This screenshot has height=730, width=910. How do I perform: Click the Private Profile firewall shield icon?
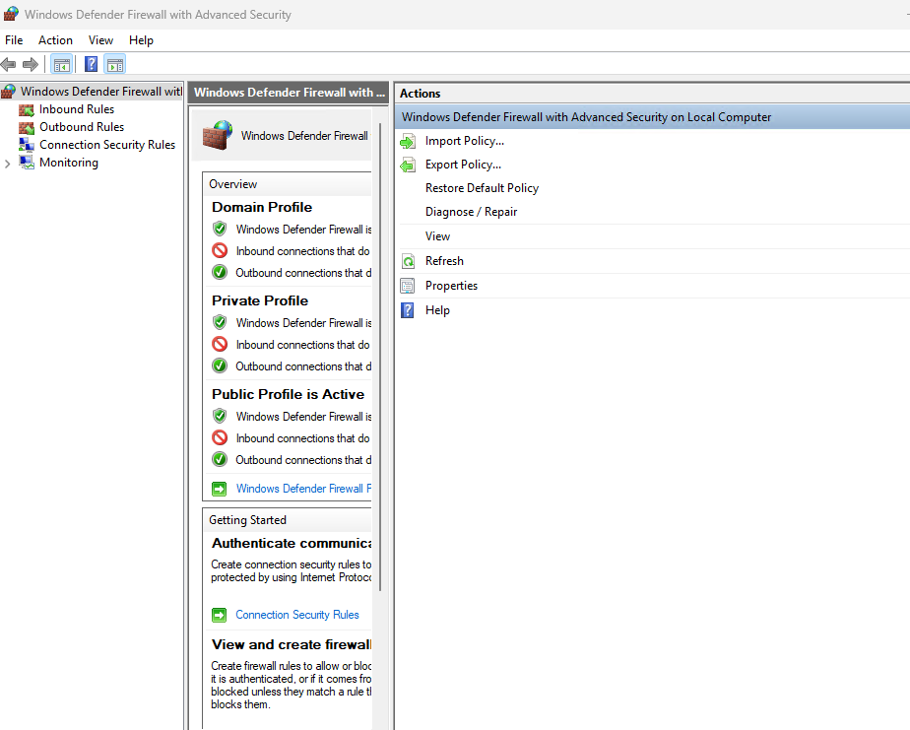click(x=220, y=322)
